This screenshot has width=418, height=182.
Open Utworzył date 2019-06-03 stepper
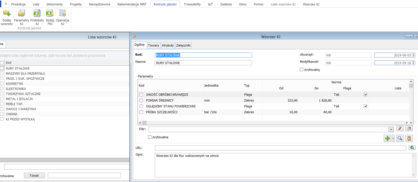tap(413, 55)
